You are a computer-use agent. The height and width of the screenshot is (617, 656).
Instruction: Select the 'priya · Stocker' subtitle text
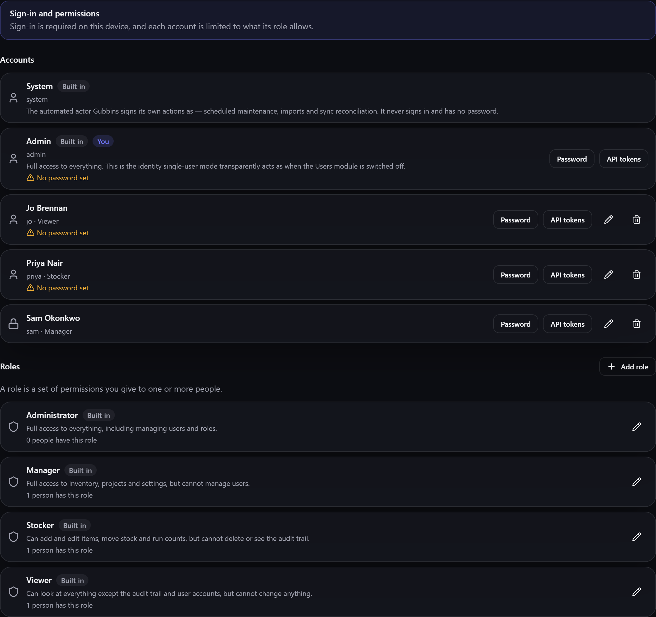(48, 276)
